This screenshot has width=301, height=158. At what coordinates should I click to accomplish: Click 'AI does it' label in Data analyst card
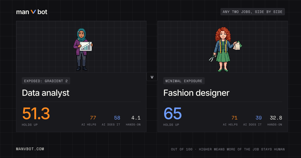coord(111,125)
